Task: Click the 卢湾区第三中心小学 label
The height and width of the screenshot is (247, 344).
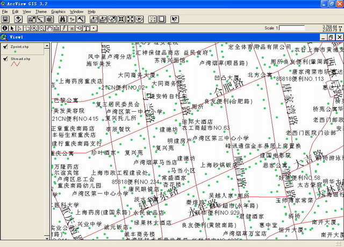Action: (220, 139)
